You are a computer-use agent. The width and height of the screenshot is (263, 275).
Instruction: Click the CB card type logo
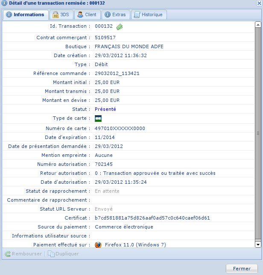[98, 118]
